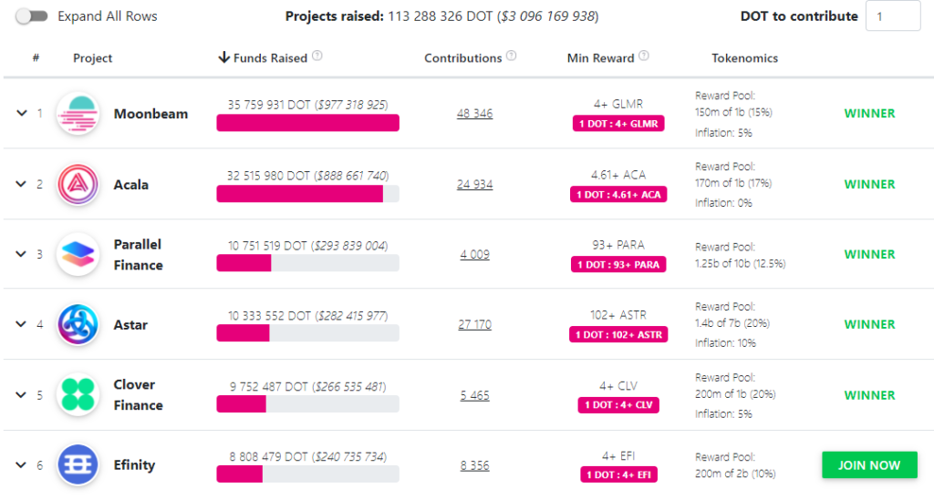
Task: Expand the Efinity row chevron
Action: [x=21, y=464]
